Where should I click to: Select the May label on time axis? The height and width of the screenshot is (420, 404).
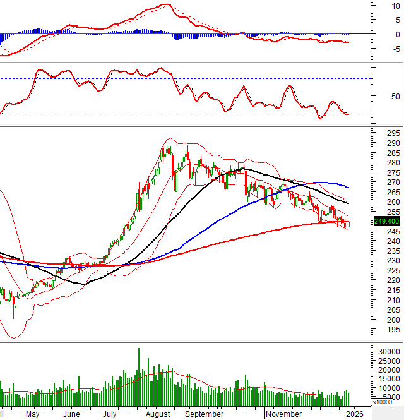(32, 414)
